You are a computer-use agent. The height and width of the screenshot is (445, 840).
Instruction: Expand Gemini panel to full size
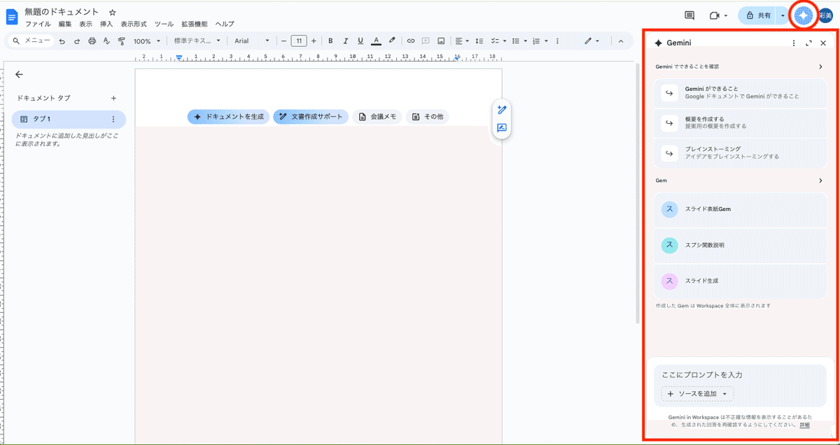[x=808, y=43]
